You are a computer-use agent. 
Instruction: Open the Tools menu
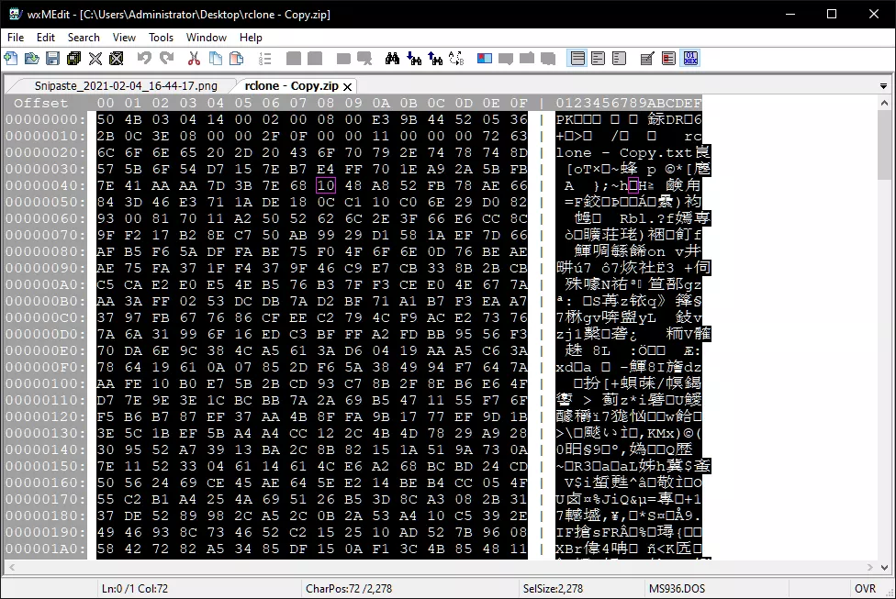[162, 37]
